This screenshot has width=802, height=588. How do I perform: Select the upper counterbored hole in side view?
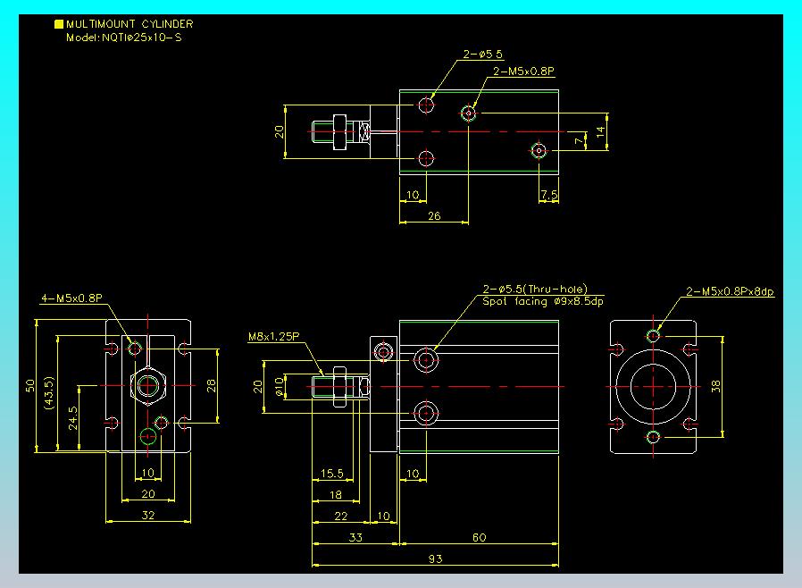point(425,360)
